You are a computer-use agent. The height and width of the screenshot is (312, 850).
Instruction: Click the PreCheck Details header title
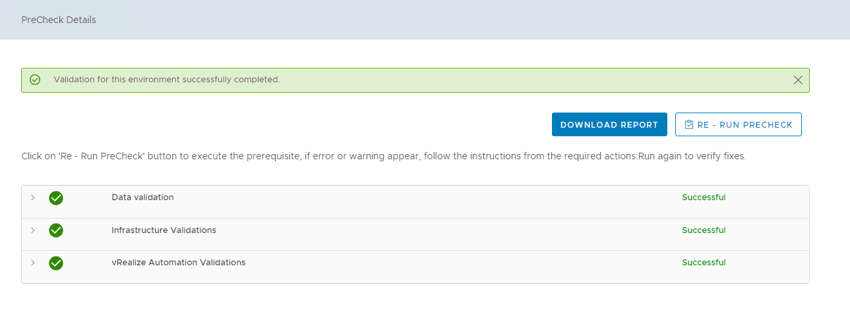tap(59, 20)
